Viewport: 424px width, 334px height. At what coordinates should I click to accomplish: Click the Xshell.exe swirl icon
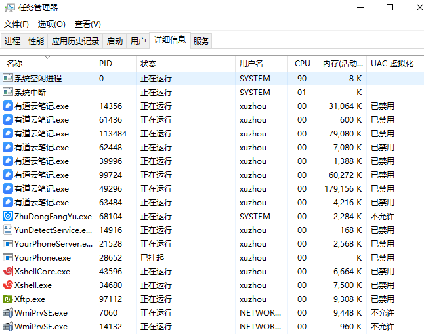point(8,285)
